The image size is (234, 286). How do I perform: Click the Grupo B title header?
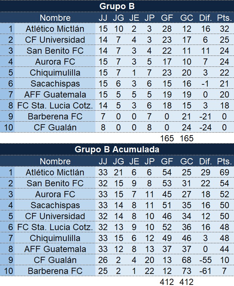(x=117, y=6)
